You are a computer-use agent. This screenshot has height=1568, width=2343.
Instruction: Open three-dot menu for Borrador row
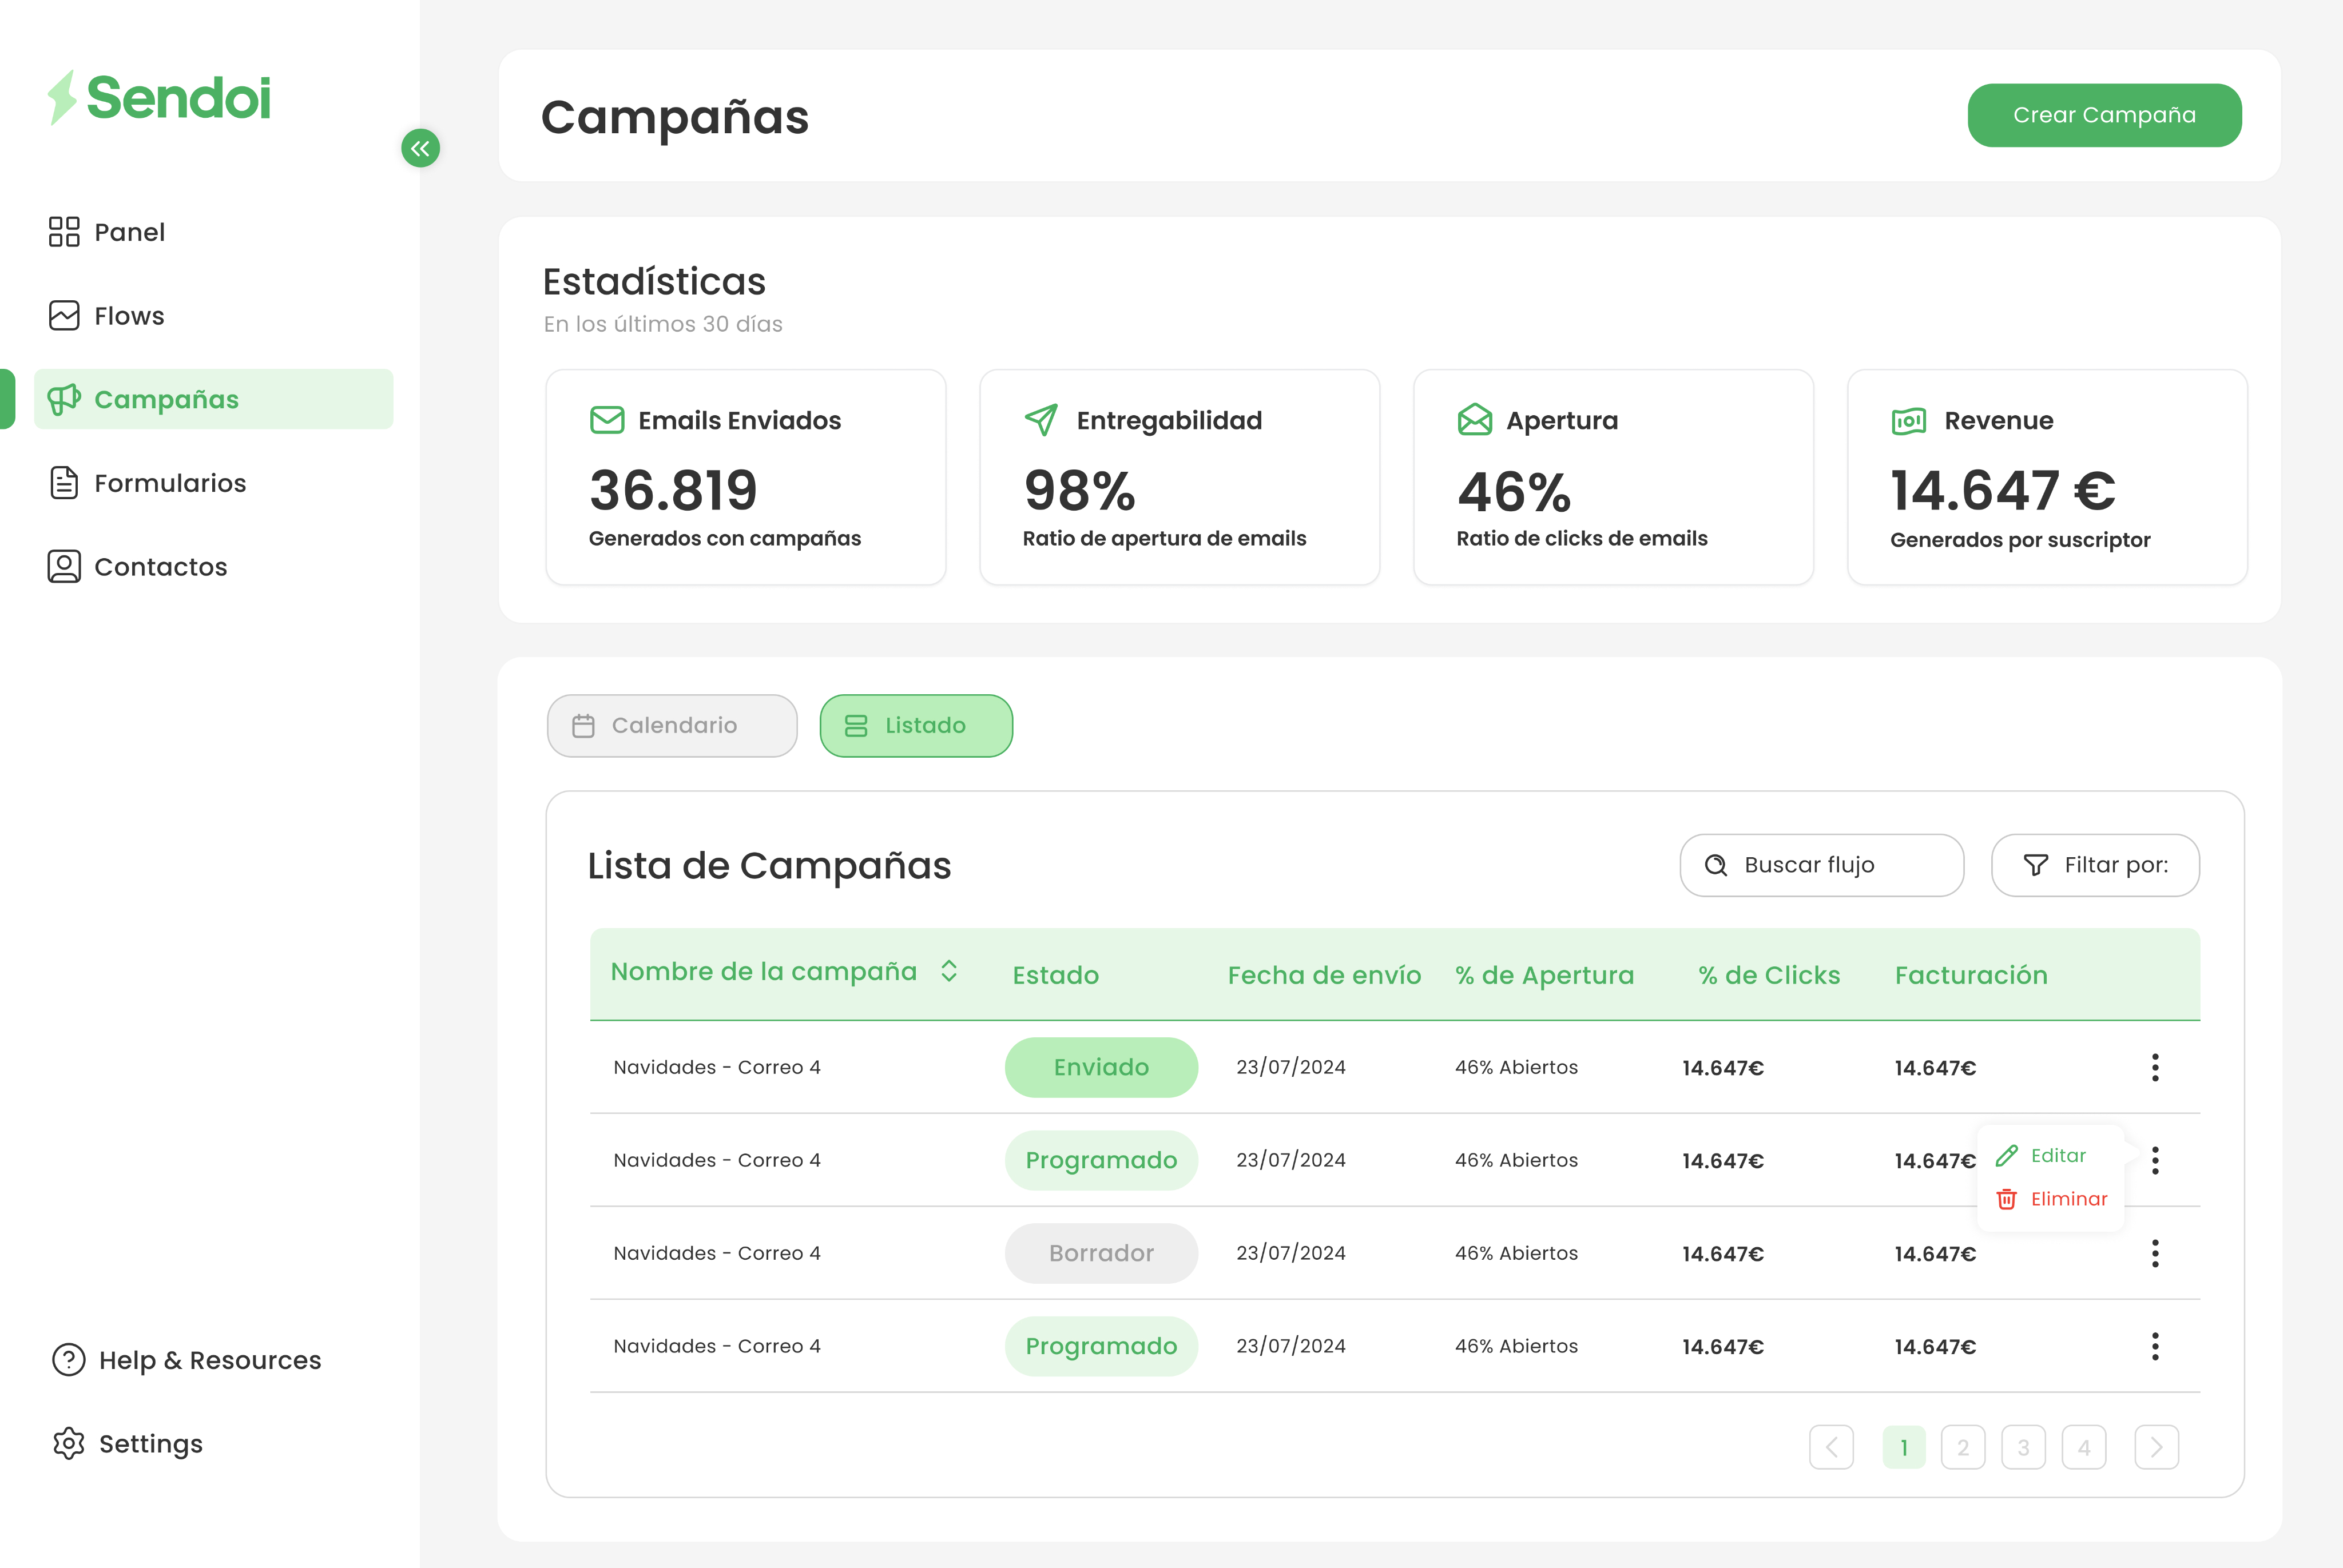click(x=2154, y=1253)
